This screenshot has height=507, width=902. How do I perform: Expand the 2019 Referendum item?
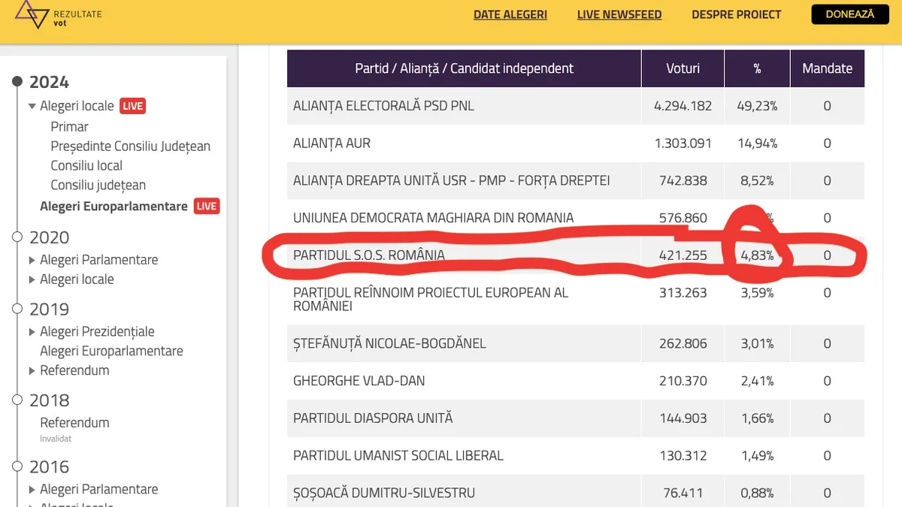click(x=32, y=370)
